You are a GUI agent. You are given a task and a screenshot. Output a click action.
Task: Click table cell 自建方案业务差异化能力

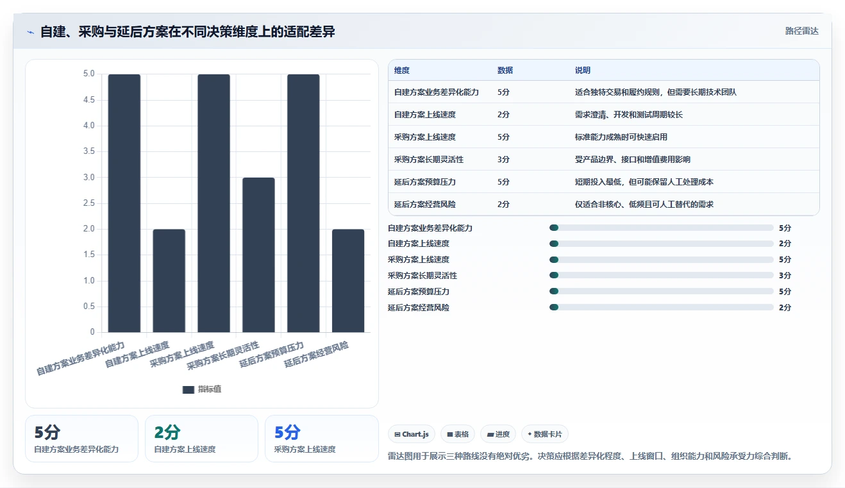(437, 92)
